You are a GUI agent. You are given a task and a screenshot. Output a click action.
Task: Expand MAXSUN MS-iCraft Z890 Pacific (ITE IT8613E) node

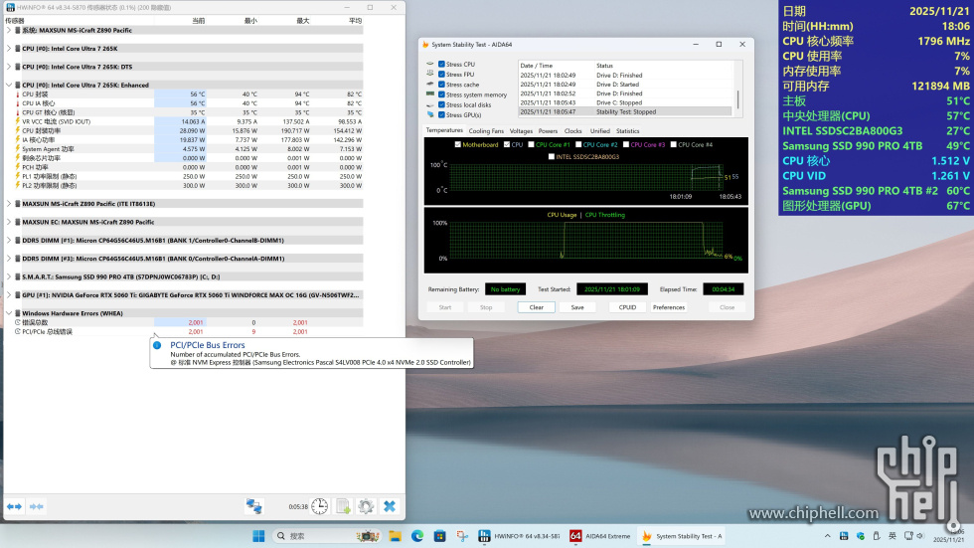(x=9, y=204)
